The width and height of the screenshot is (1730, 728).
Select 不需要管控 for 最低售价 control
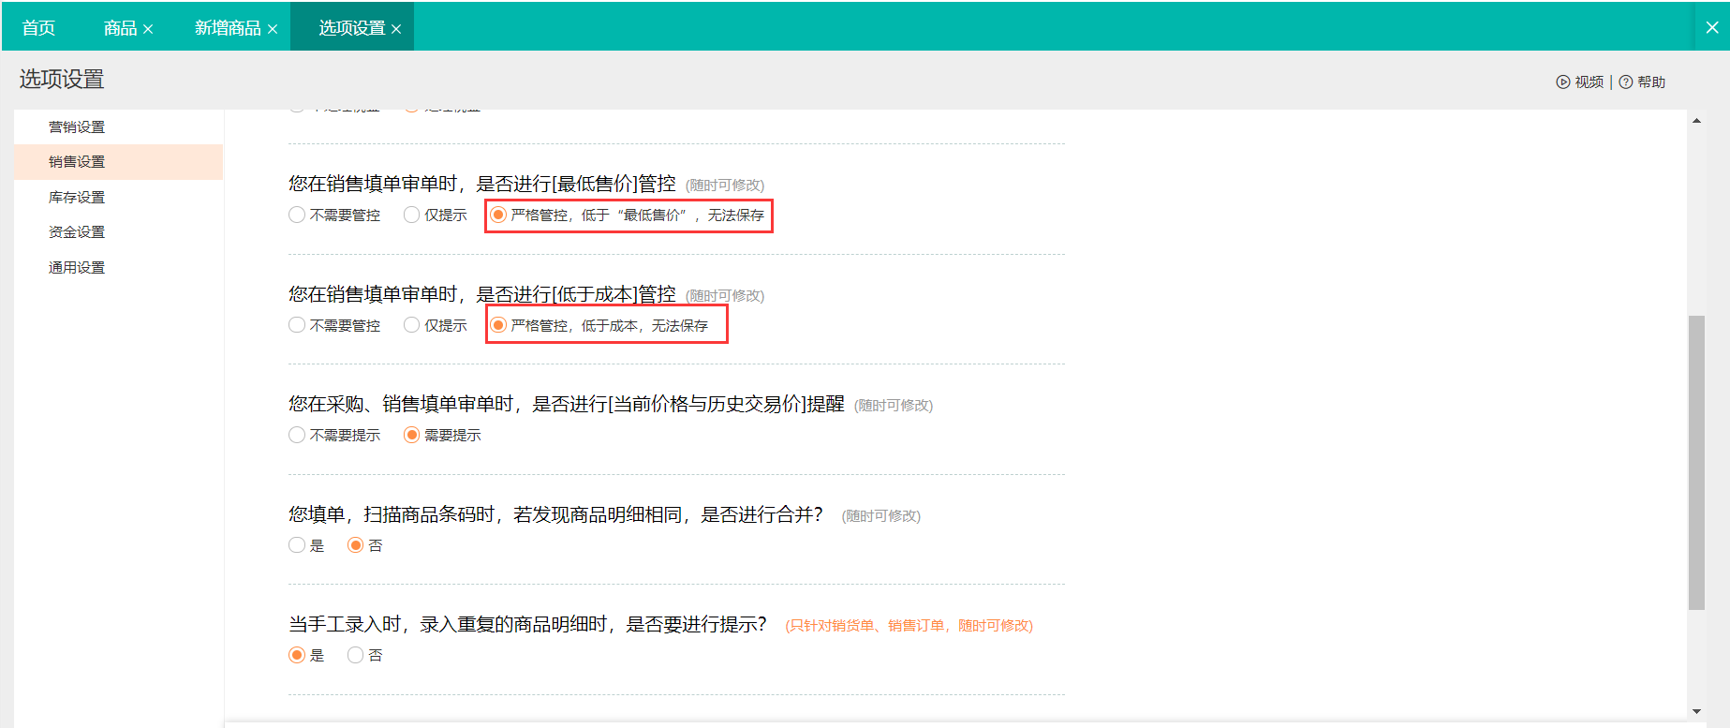click(297, 215)
